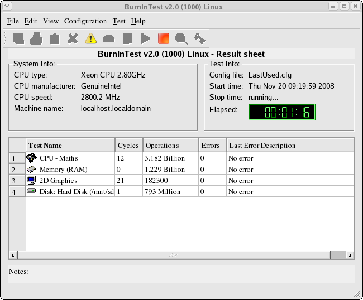Click the localhost.localdomain machine name
The height and width of the screenshot is (300, 363).
point(116,108)
